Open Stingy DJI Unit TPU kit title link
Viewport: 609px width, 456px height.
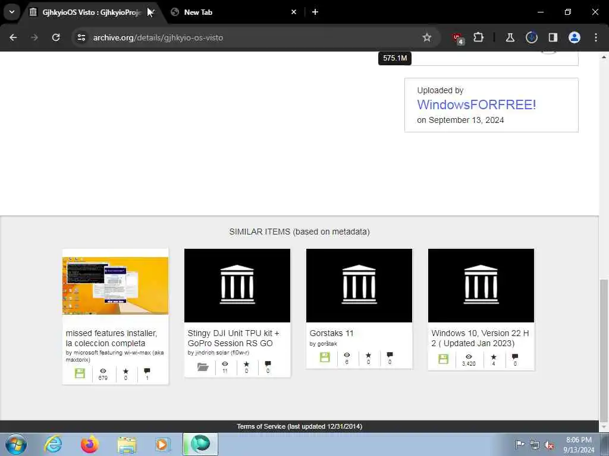coord(233,338)
